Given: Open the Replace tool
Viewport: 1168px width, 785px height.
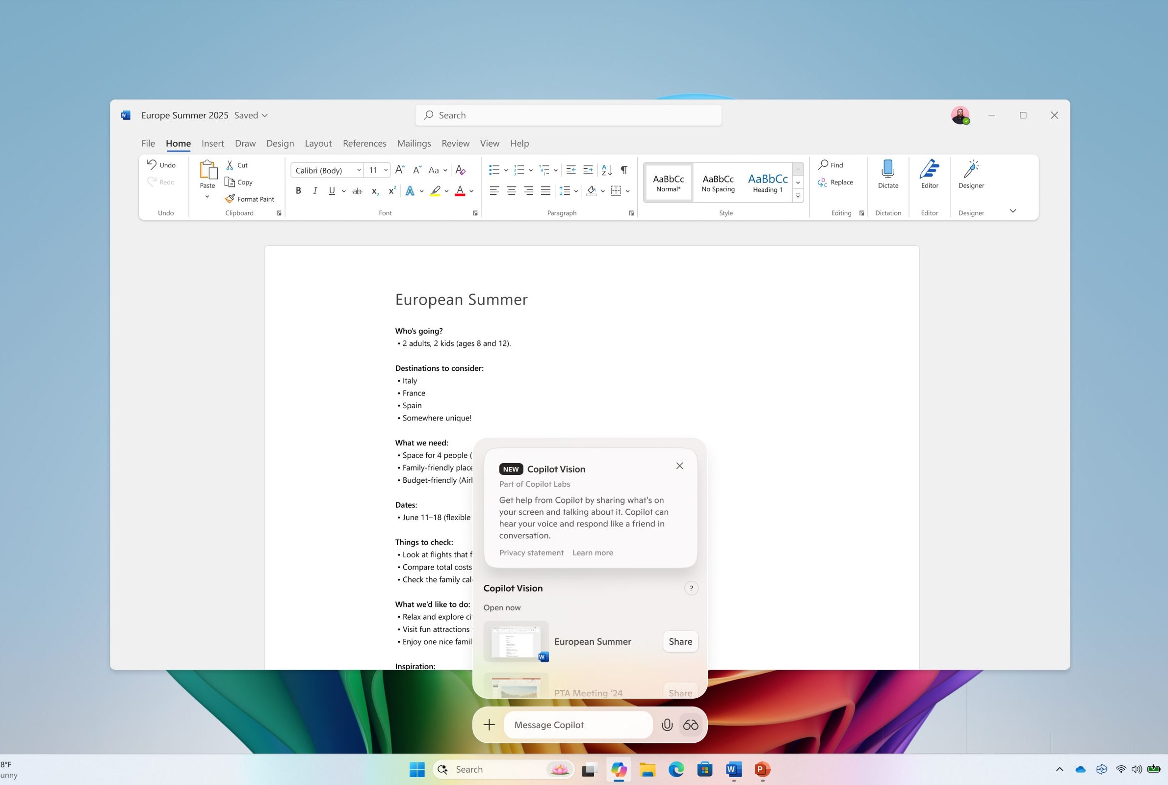Looking at the screenshot, I should pos(835,182).
